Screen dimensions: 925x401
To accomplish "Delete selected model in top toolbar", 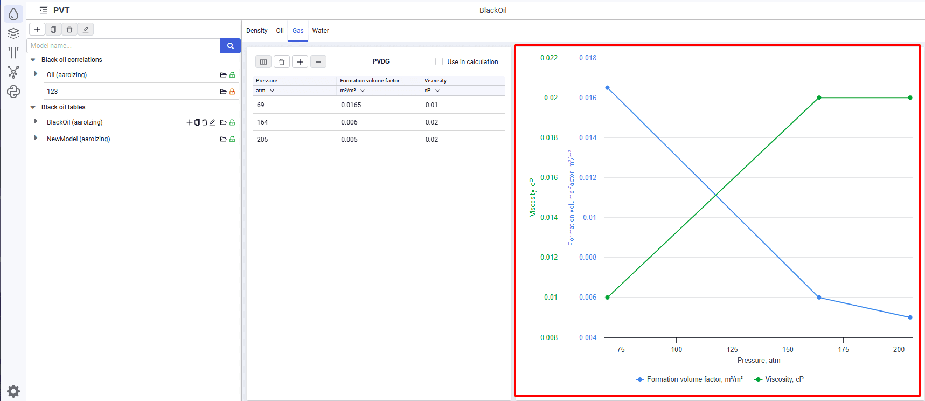I will click(69, 30).
